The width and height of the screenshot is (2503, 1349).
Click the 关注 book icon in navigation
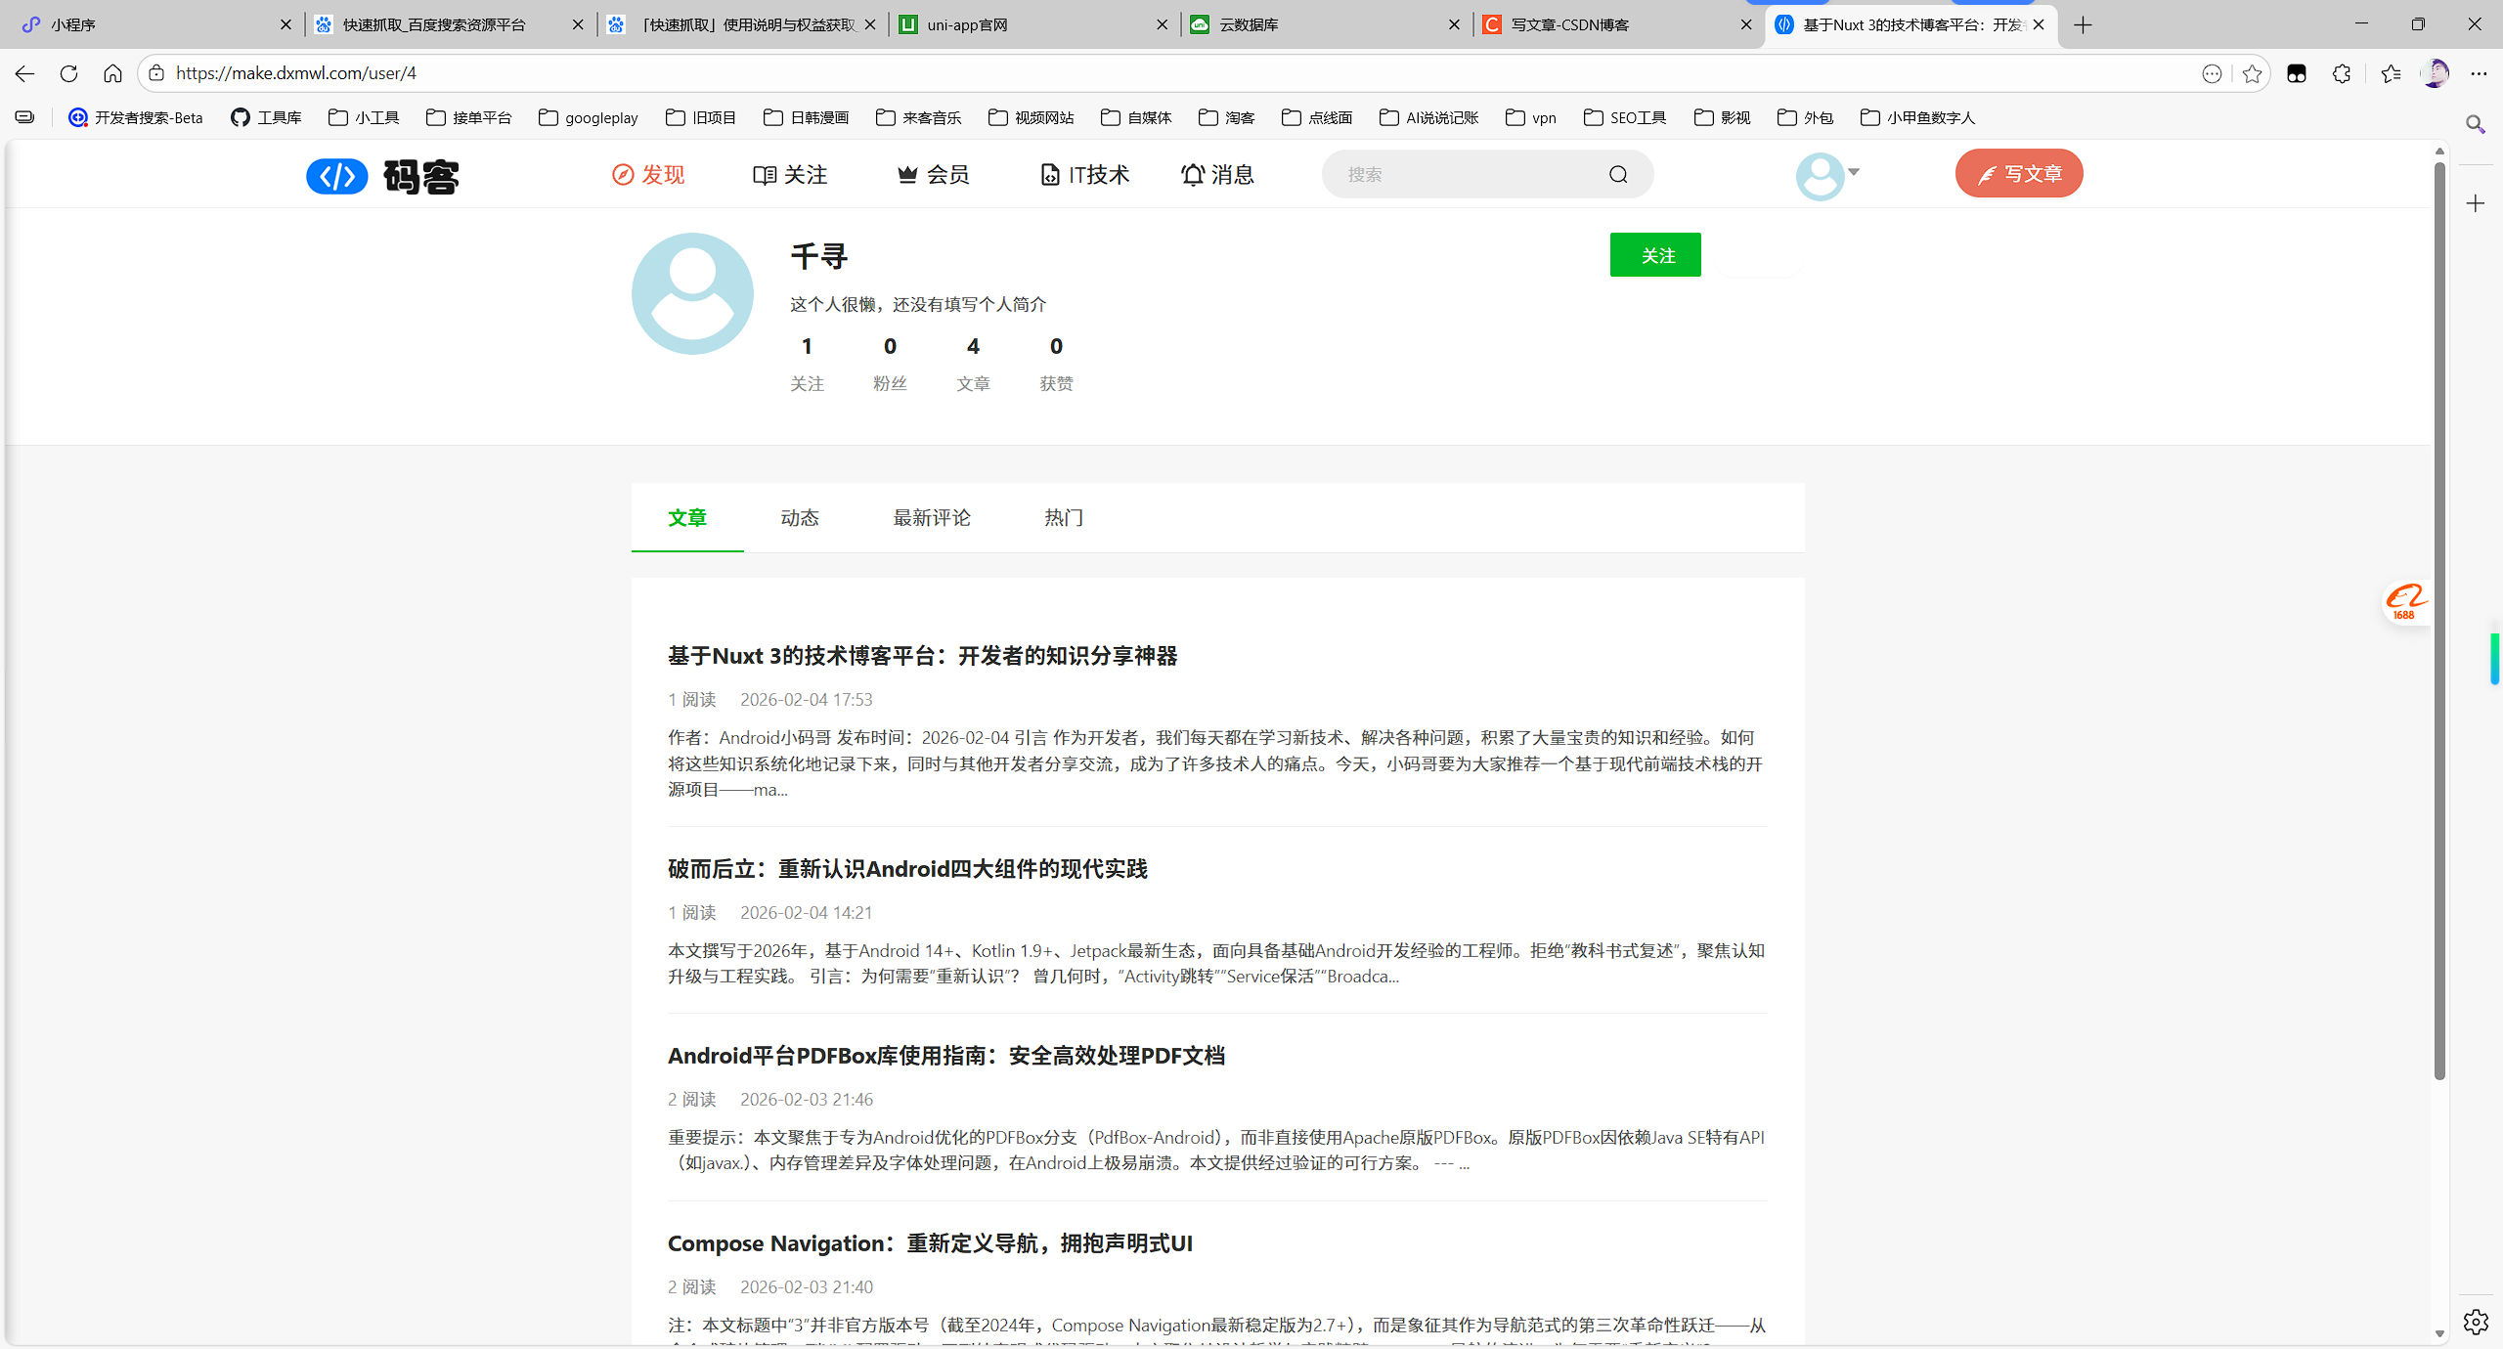(x=767, y=174)
